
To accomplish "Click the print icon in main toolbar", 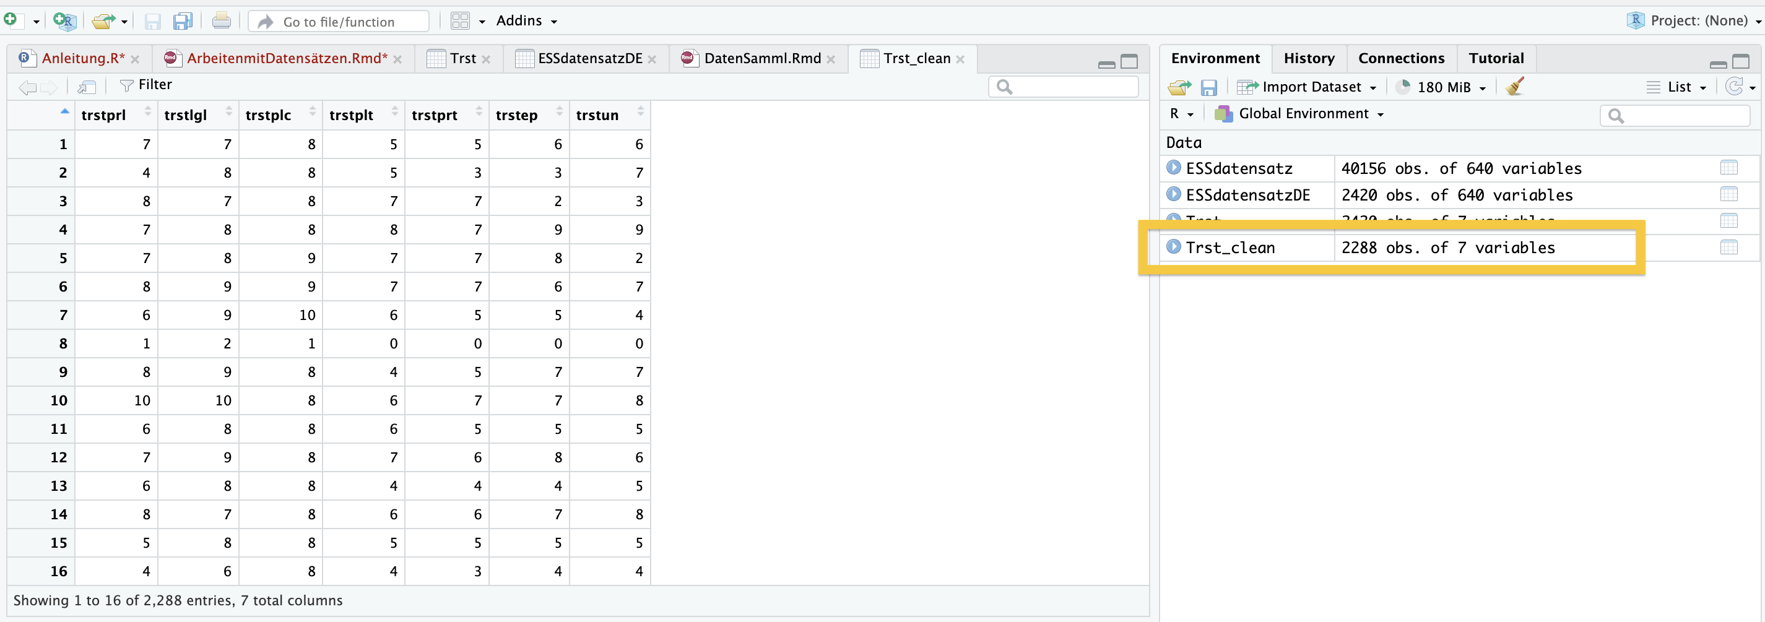I will click(x=220, y=21).
